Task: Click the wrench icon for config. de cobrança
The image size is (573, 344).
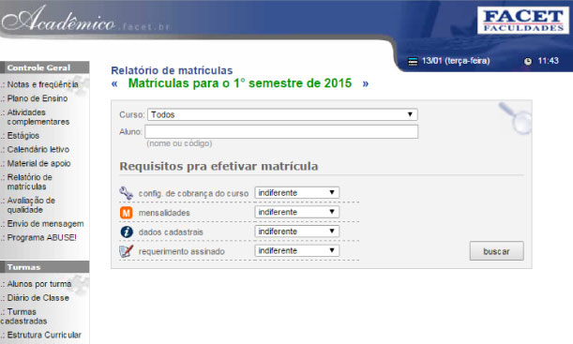Action: [126, 193]
